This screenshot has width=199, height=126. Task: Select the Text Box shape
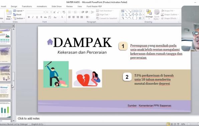click(x=123, y=11)
